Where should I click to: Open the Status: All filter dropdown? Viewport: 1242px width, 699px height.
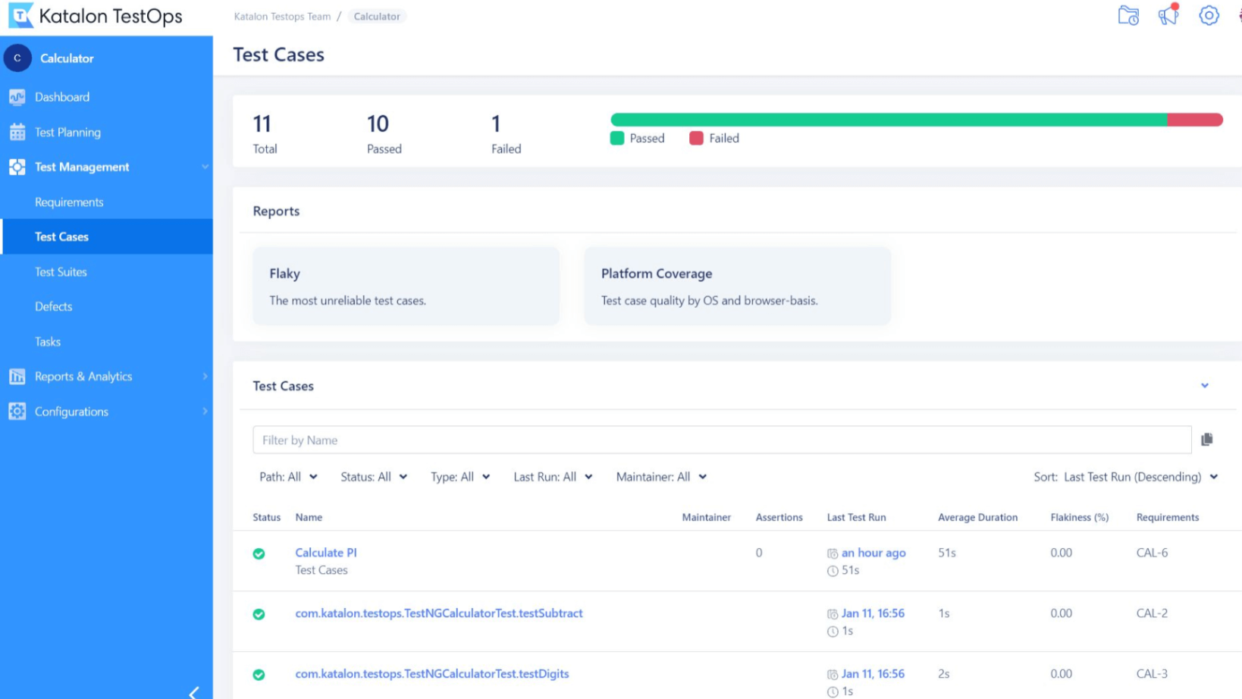[x=374, y=477]
